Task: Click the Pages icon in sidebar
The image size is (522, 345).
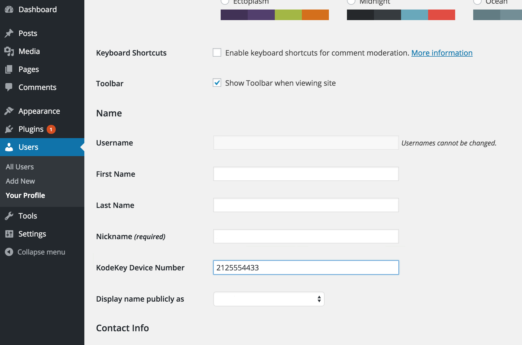Action: (9, 69)
